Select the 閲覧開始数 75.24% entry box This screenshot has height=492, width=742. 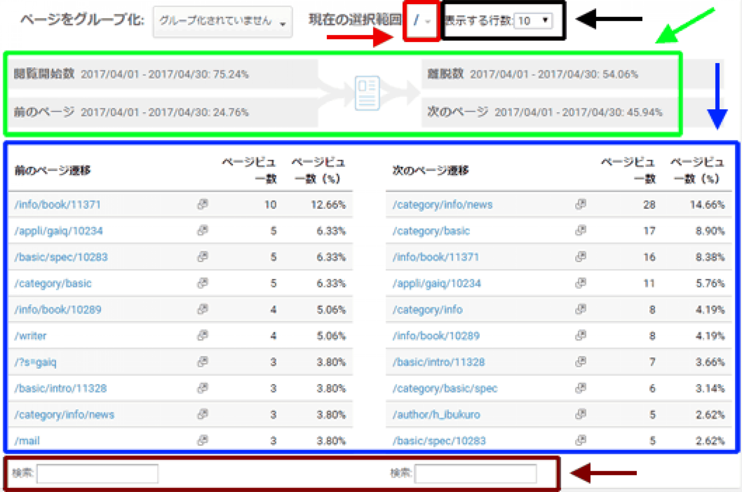[x=163, y=74]
